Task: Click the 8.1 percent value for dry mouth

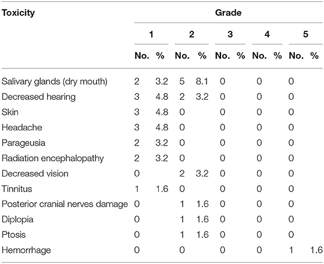Action: 202,82
